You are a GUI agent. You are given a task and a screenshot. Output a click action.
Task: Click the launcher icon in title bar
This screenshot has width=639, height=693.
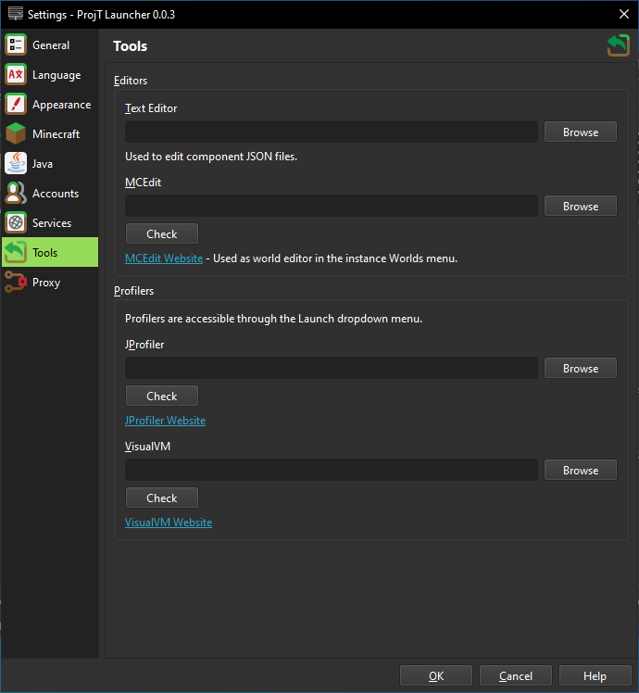tap(16, 14)
